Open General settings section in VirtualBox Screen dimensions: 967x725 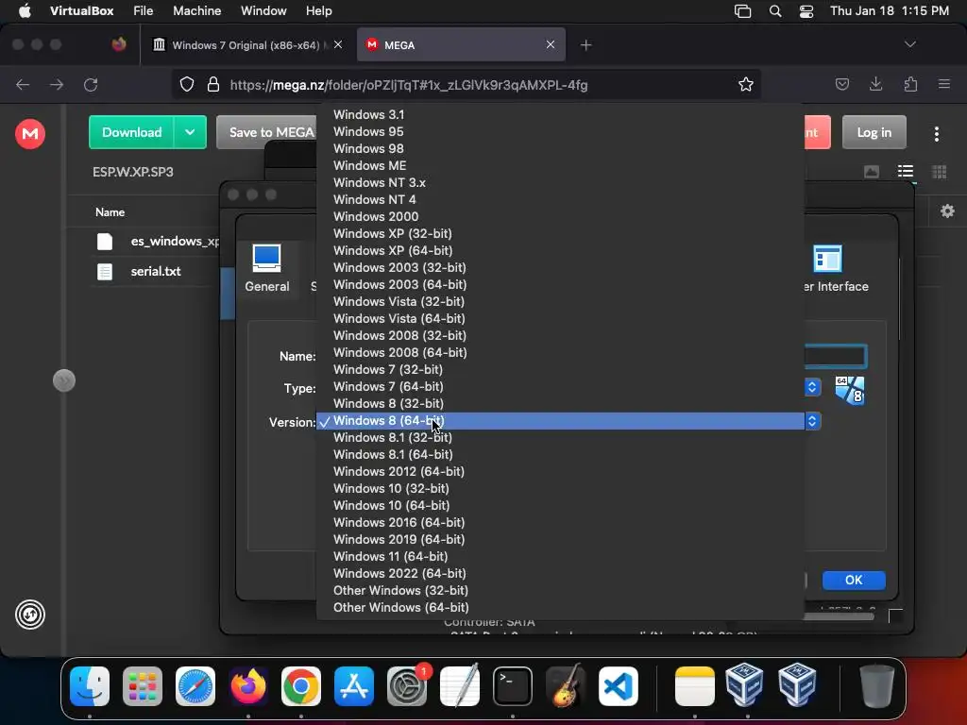click(267, 268)
